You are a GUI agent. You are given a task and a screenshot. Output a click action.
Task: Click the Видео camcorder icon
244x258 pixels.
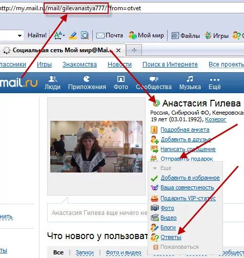(155, 218)
